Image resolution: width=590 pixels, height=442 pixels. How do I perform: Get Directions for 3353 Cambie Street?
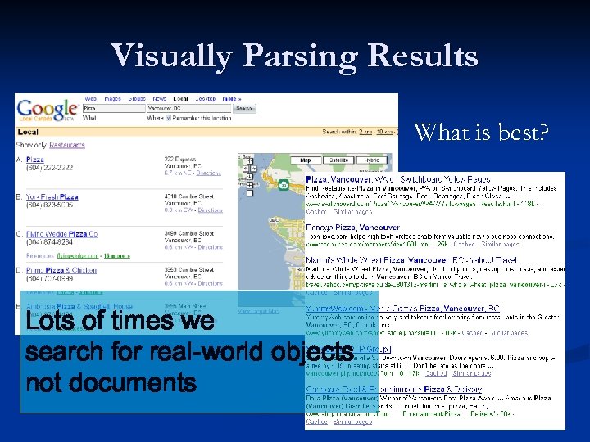(x=211, y=283)
